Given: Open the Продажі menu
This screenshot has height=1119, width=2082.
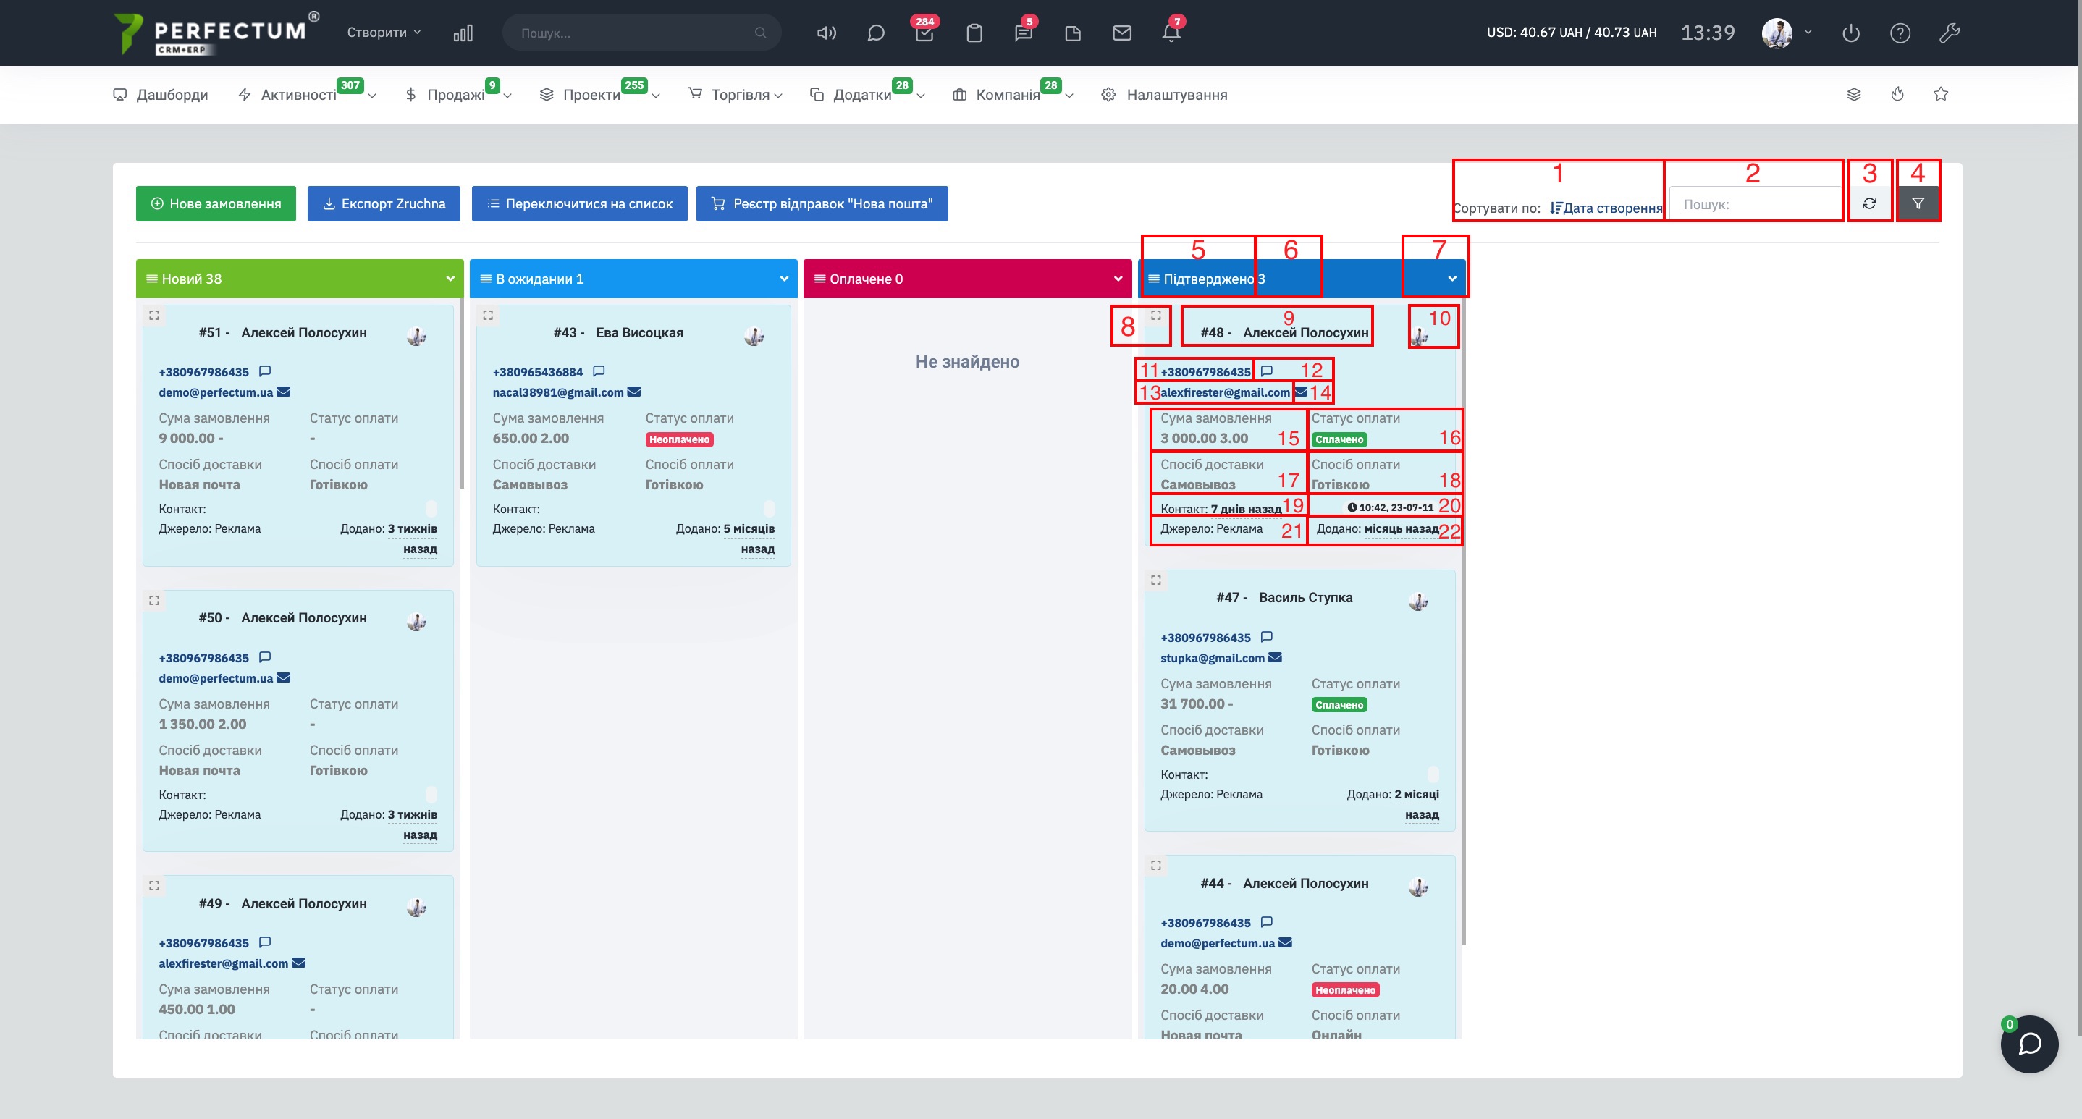Looking at the screenshot, I should pyautogui.click(x=458, y=95).
